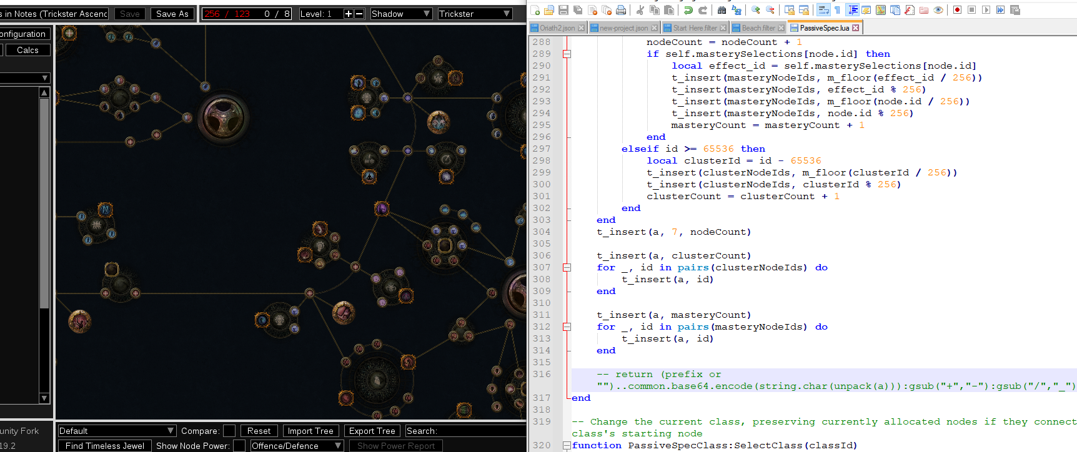Open Replace dialog icon

coord(737,10)
